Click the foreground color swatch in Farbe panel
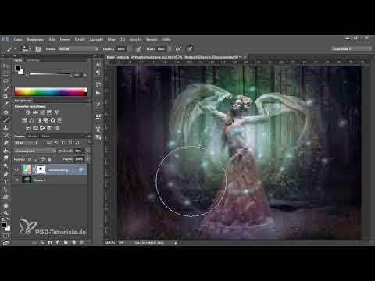The height and width of the screenshot is (281, 375). (x=18, y=69)
